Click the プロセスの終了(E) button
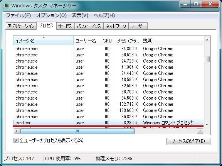 (188, 141)
